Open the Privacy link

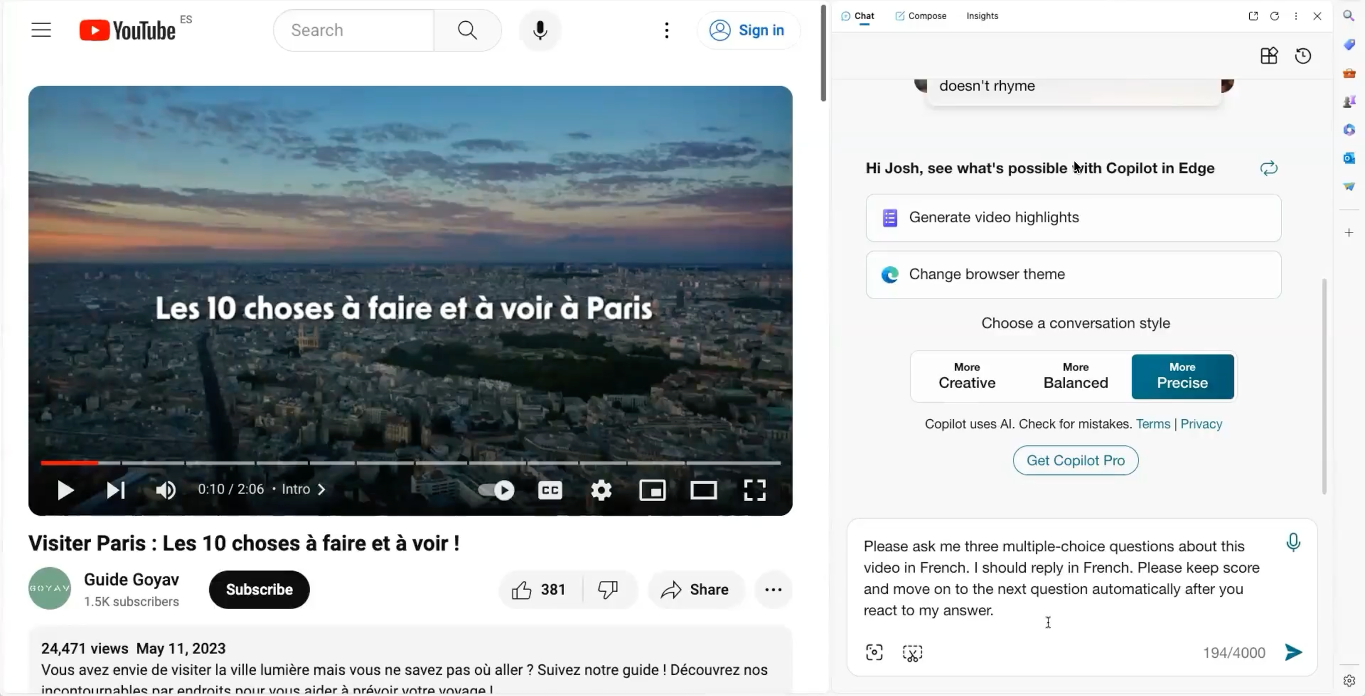(x=1201, y=424)
